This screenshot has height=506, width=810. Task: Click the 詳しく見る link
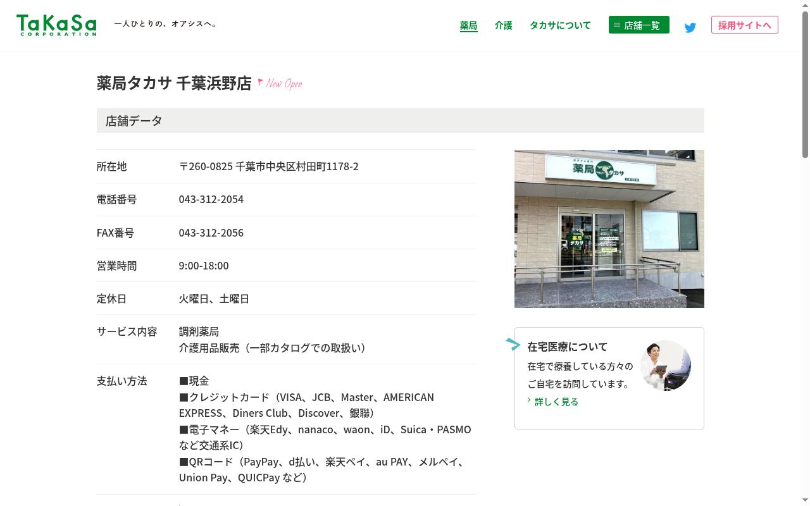pyautogui.click(x=556, y=402)
